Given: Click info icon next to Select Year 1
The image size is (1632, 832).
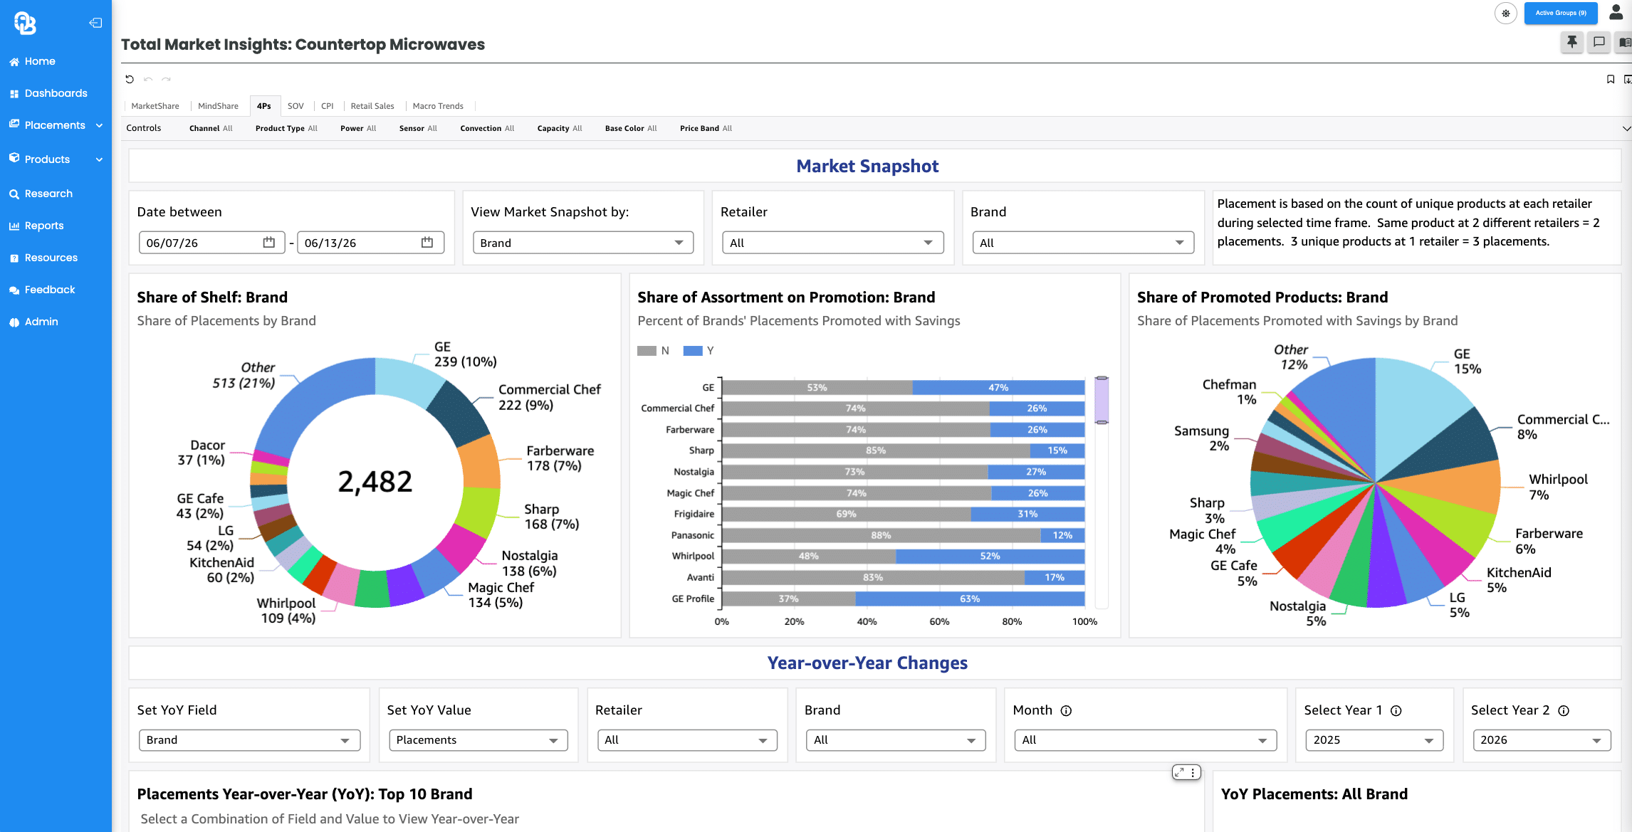Looking at the screenshot, I should pos(1396,711).
